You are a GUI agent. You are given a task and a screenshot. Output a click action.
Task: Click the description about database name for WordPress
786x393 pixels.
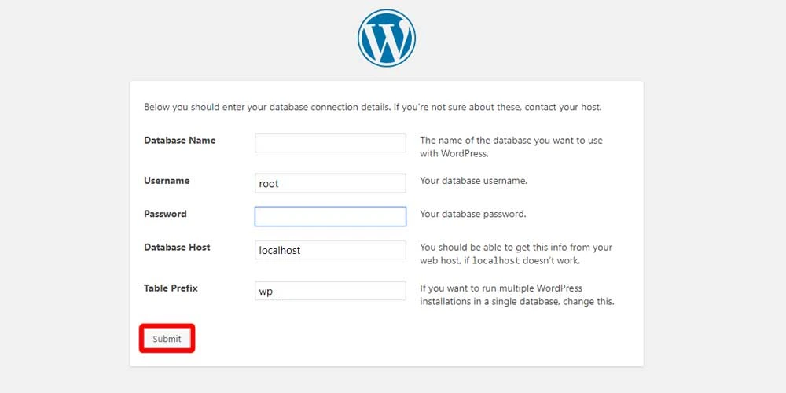point(512,147)
